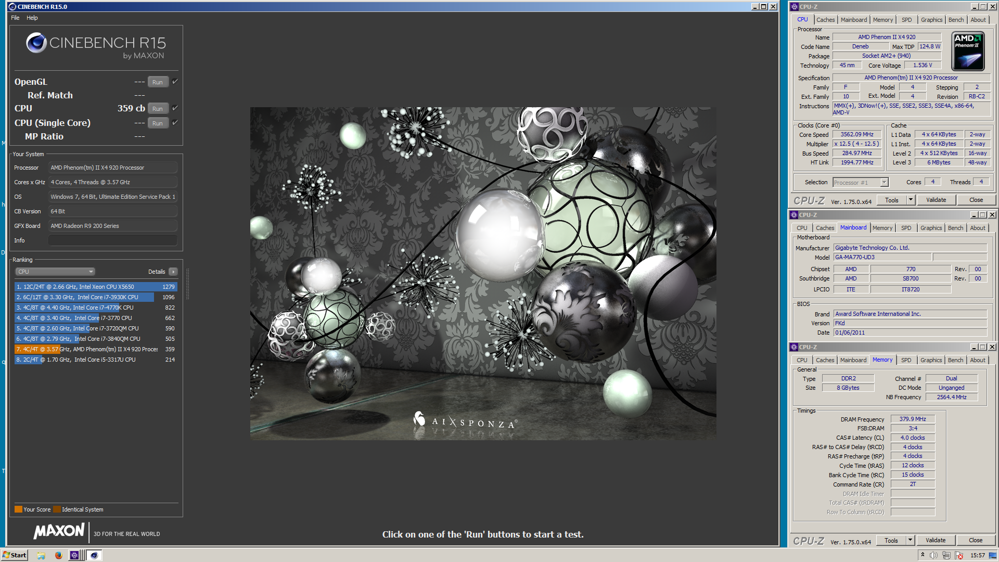This screenshot has height=562, width=999.
Task: Click Tools button in the Memory window
Action: point(891,540)
